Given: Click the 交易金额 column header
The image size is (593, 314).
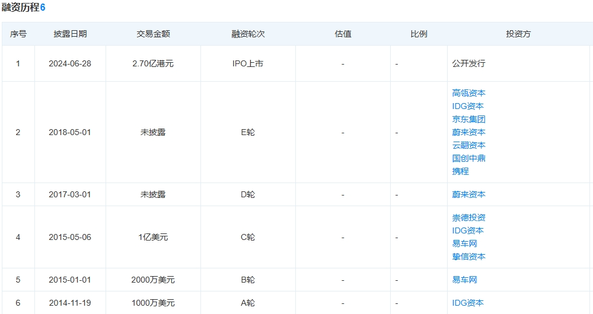Looking at the screenshot, I should 153,34.
